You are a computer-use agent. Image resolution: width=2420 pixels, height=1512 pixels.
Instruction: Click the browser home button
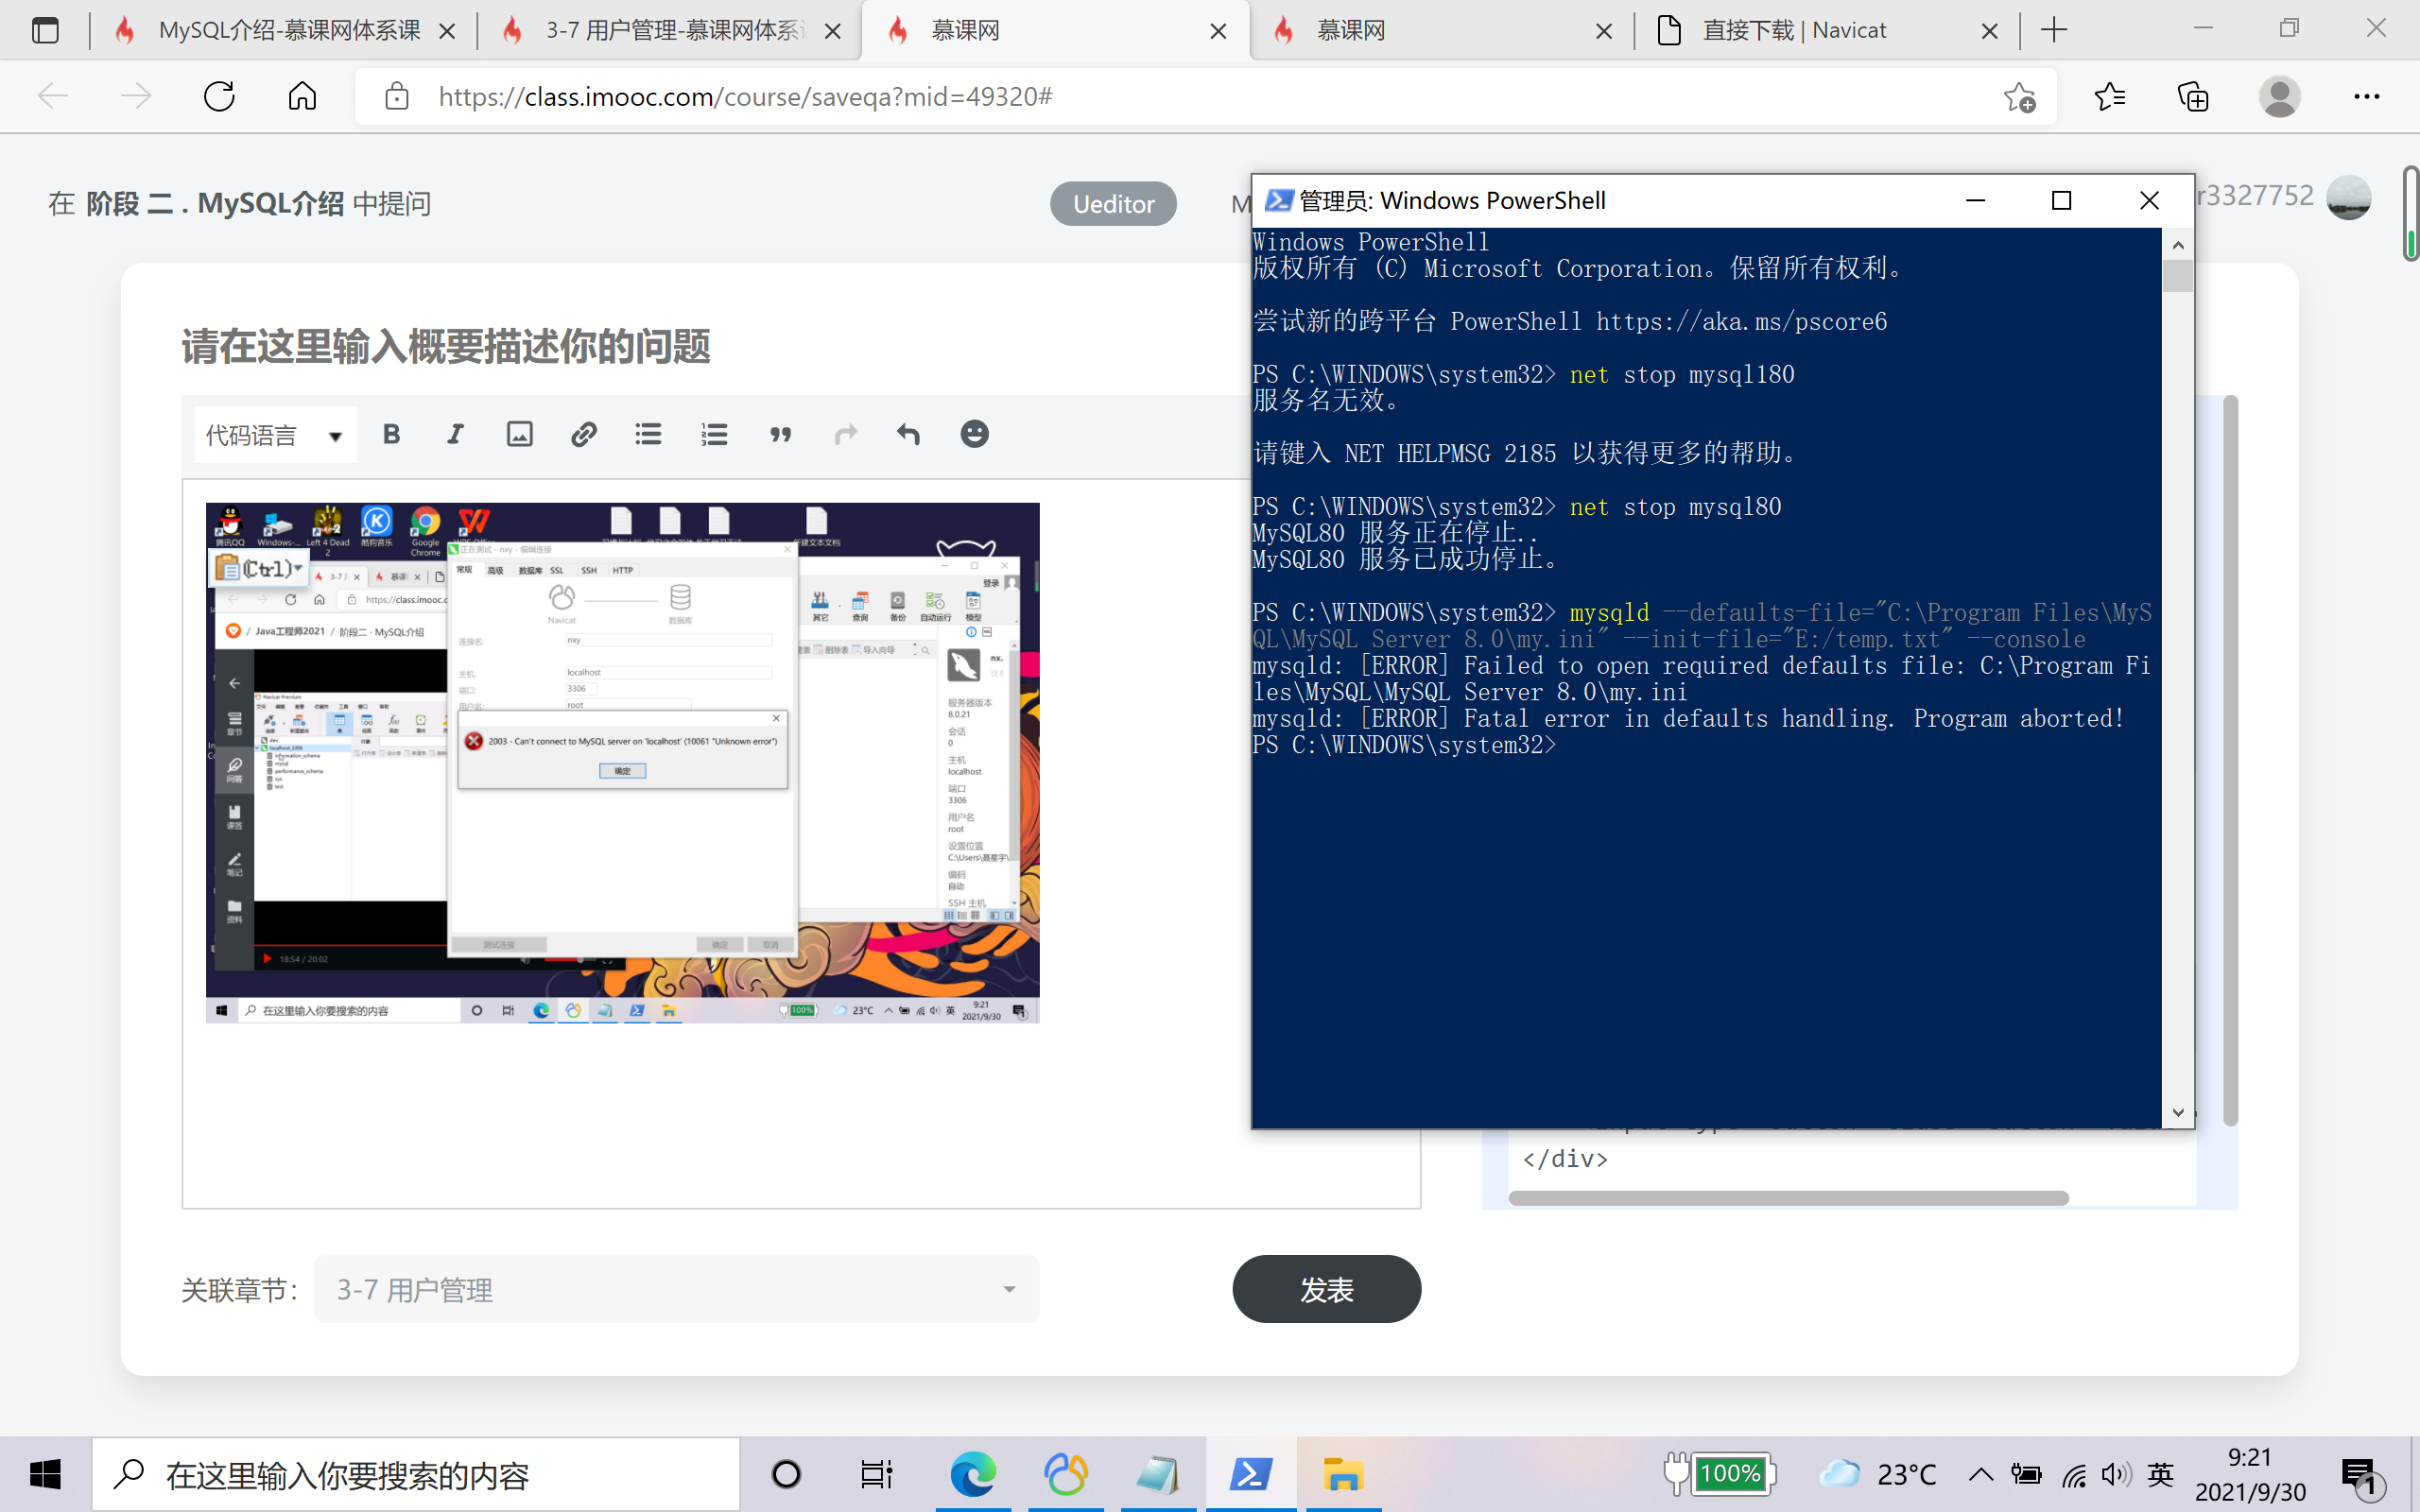302,96
